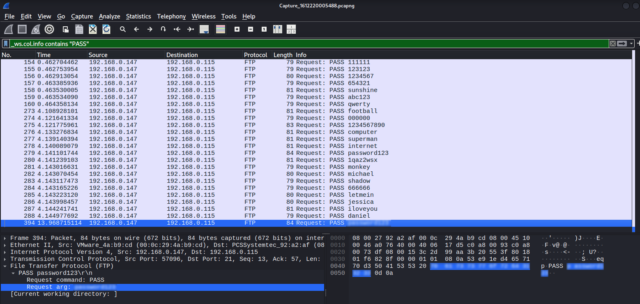
Task: Close this capture file
Action: 93,29
